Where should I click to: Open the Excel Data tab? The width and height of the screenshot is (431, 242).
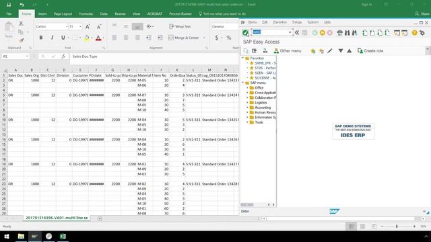tap(104, 13)
